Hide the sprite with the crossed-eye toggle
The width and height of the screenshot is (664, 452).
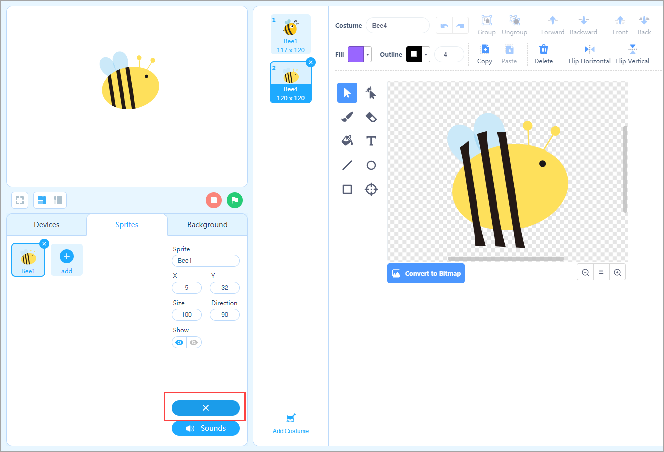(x=194, y=342)
